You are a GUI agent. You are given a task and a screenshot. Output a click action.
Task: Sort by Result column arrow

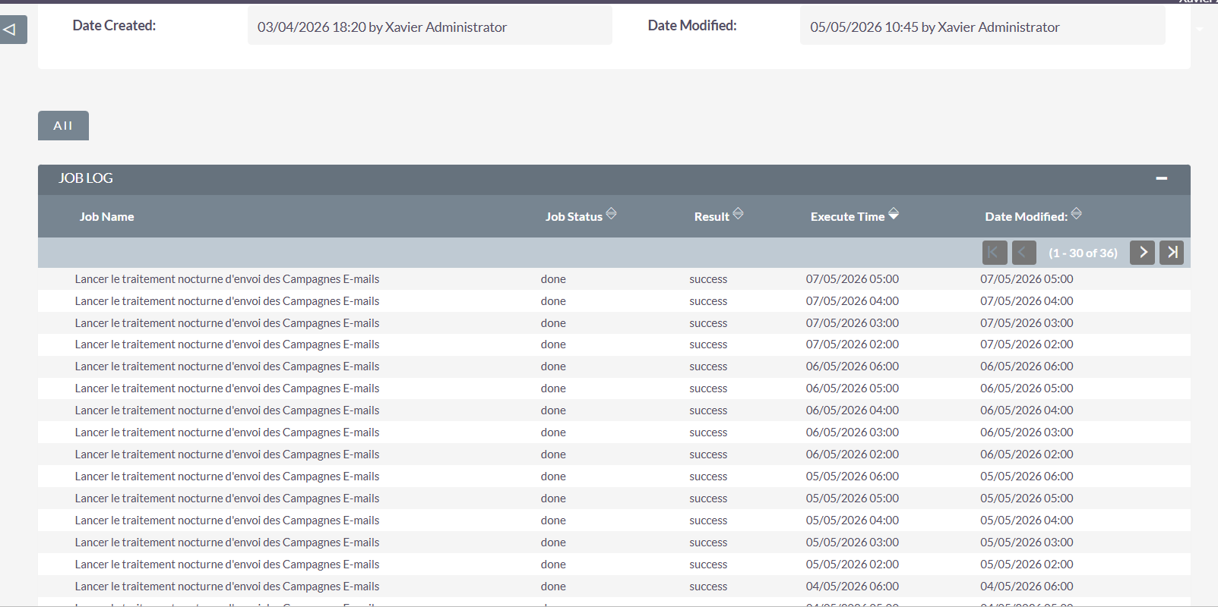(738, 214)
